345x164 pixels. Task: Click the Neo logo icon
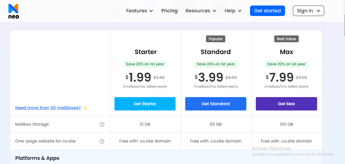[x=13, y=11]
